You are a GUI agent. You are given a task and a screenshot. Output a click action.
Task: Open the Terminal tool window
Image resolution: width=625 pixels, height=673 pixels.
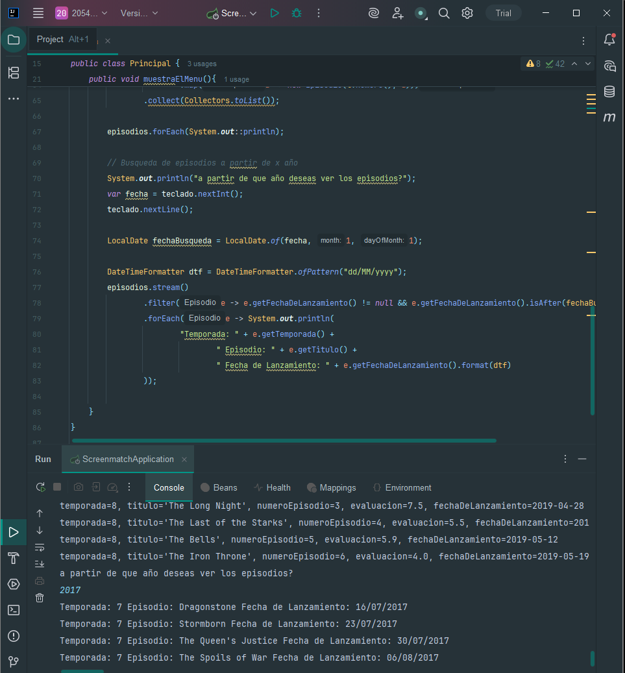point(14,610)
